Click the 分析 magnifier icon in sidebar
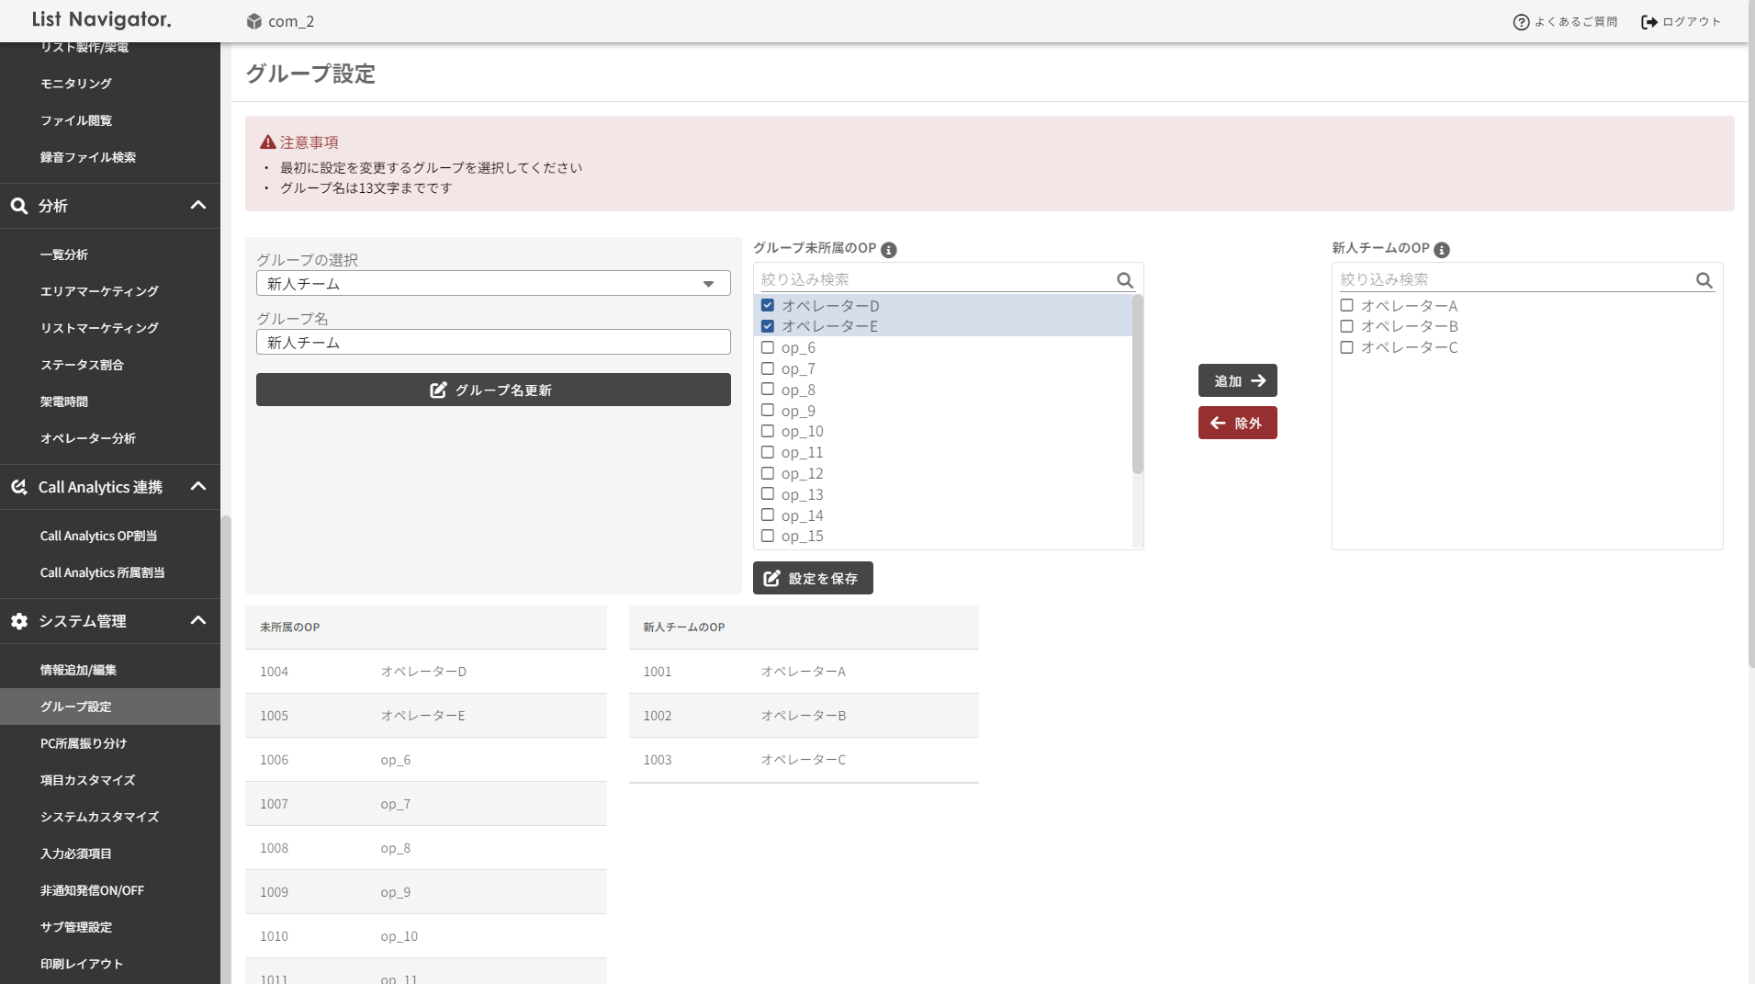1755x984 pixels. coord(19,206)
